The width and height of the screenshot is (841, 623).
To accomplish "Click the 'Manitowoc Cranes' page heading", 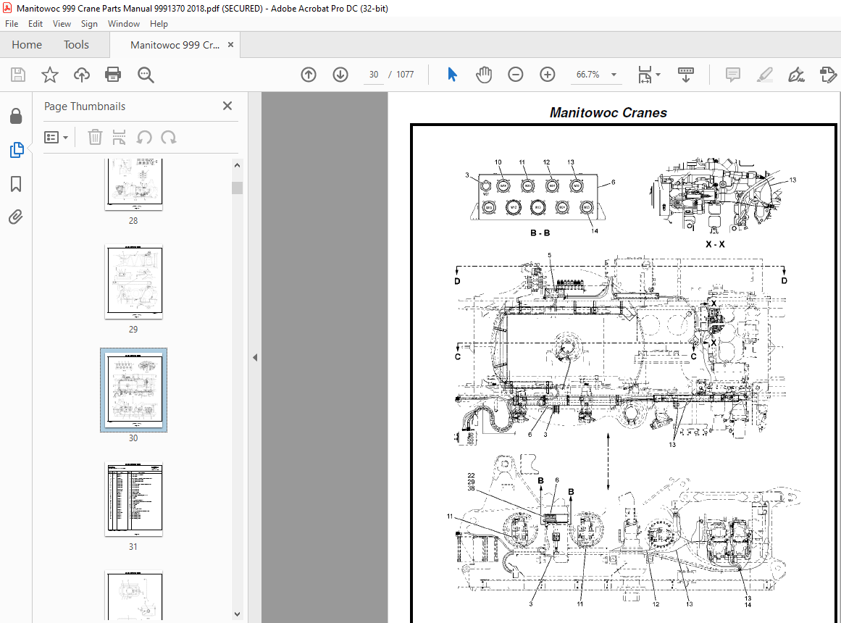I will (608, 113).
